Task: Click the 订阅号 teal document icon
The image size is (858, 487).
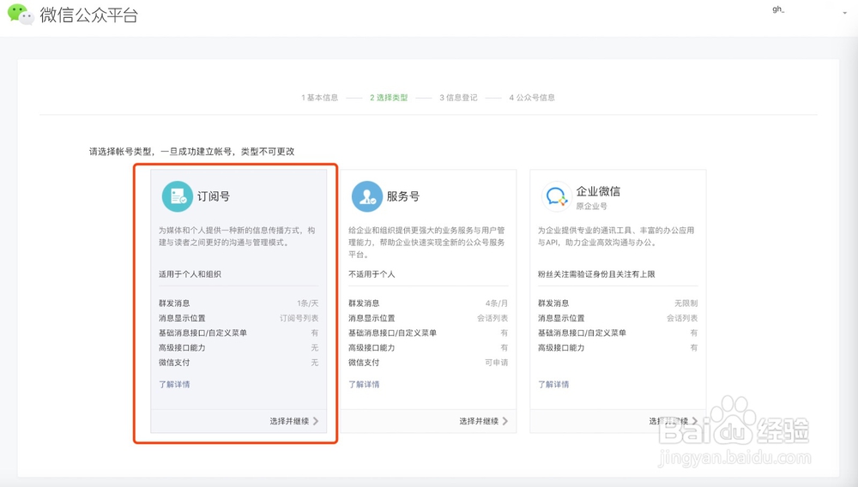Action: [x=178, y=196]
